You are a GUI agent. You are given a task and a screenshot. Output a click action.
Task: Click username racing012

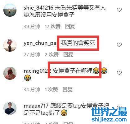[36, 71]
